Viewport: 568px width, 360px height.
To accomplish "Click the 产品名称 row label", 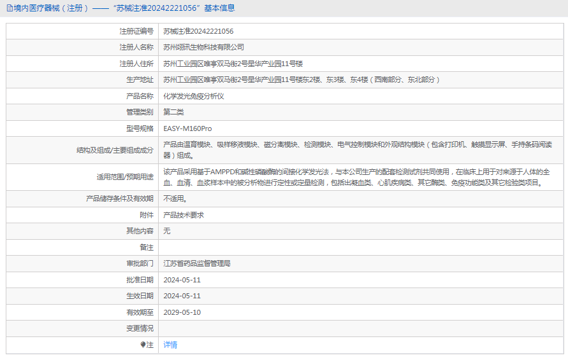I will point(140,96).
